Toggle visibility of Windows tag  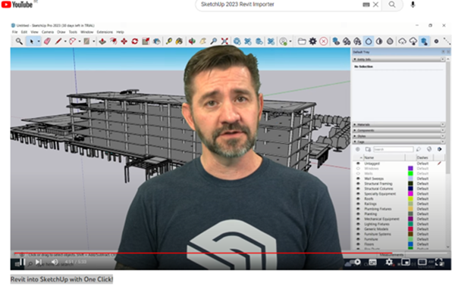tap(358, 169)
